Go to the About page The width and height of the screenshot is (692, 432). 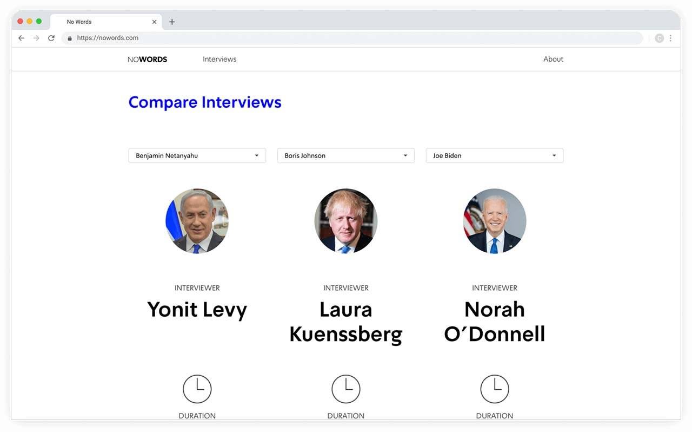point(553,59)
